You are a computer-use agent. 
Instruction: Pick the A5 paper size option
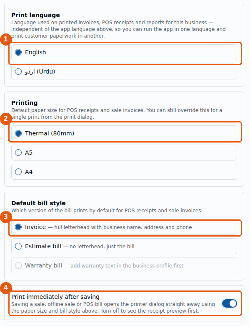[124, 153]
